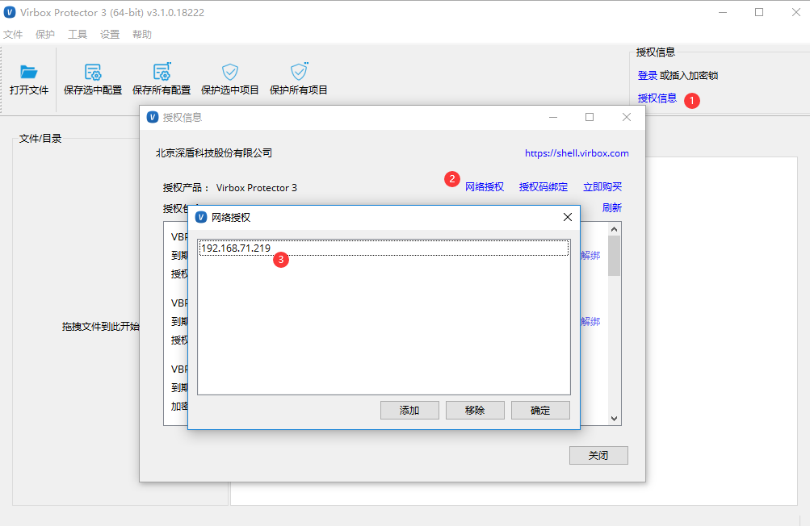Click the 刷新 link
810x526 pixels.
coord(612,207)
